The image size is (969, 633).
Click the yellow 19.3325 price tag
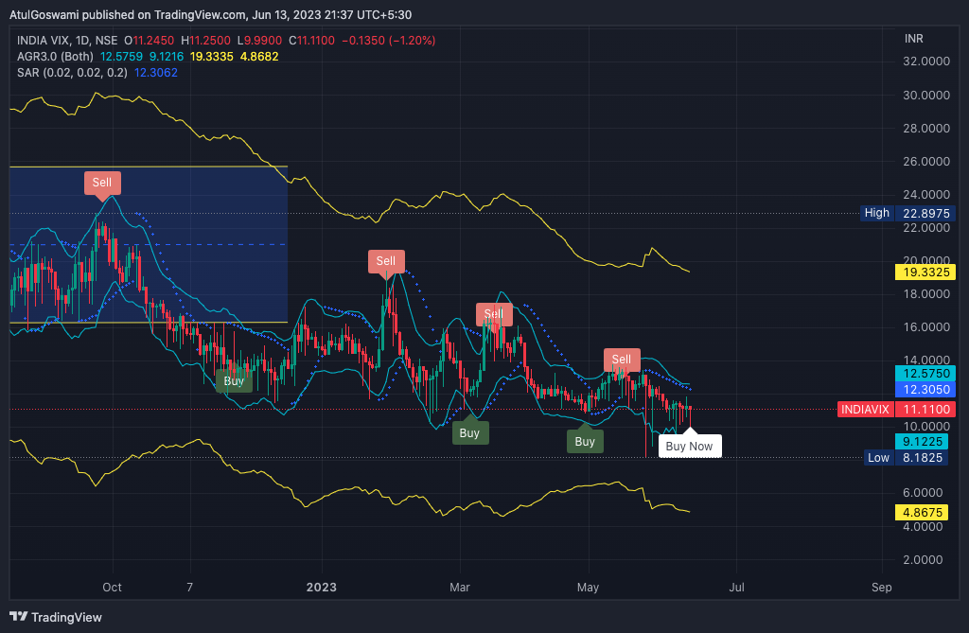[x=925, y=272]
